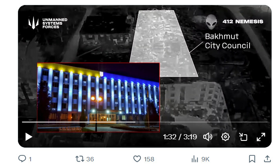Open video settings gear
This screenshot has height=166, width=279.
point(225,137)
